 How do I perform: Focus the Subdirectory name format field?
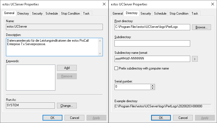[x=152, y=59]
